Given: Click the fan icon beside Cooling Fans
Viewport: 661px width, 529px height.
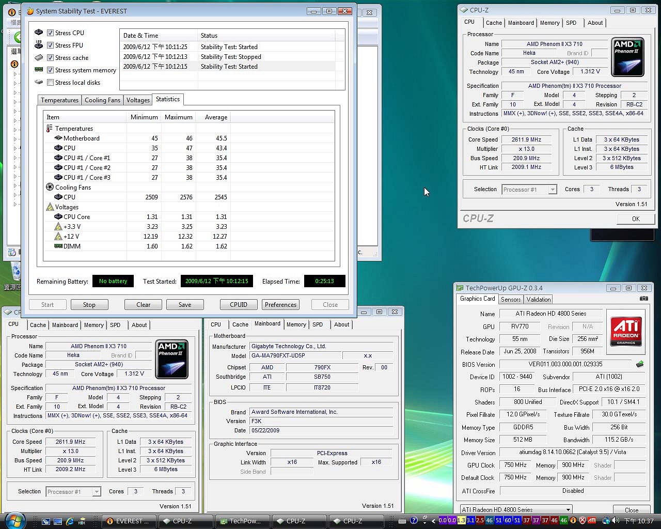Looking at the screenshot, I should (x=50, y=187).
